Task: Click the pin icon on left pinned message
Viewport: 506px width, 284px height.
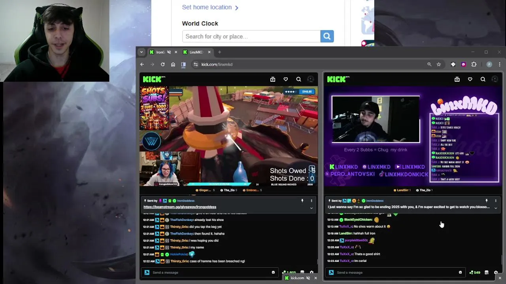Action: click(302, 201)
